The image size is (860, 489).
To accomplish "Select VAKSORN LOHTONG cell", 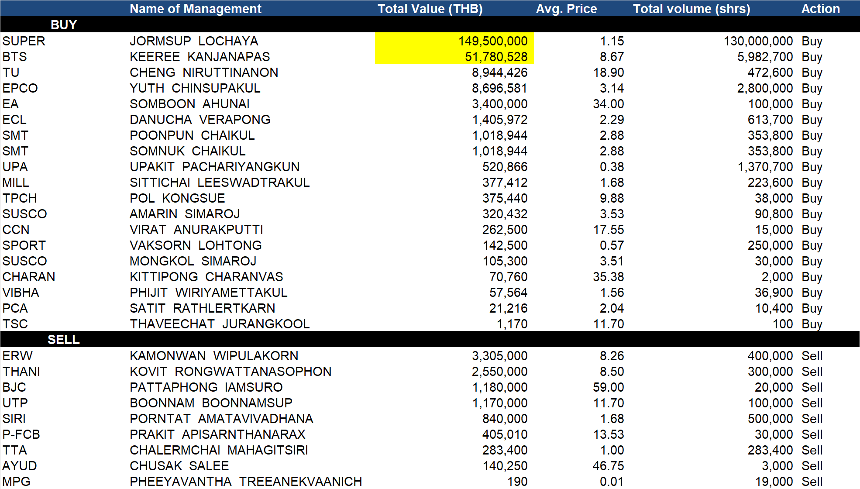I will (196, 245).
